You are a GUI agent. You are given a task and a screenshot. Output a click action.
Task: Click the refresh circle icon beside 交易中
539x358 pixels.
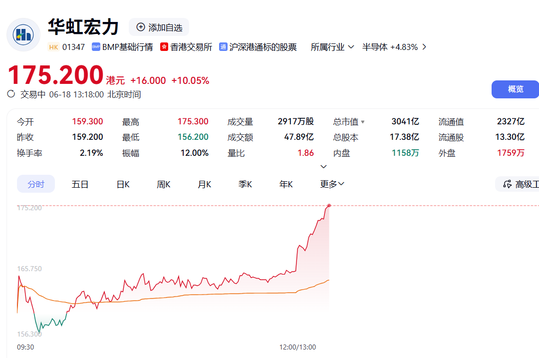(x=11, y=94)
